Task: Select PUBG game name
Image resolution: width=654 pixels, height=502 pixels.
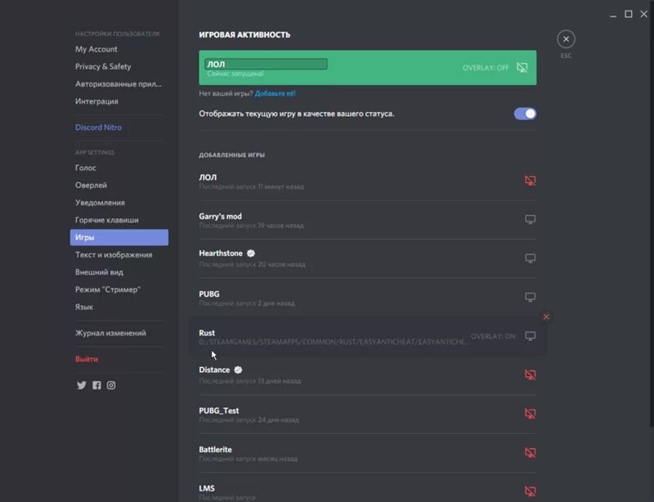Action: [209, 294]
